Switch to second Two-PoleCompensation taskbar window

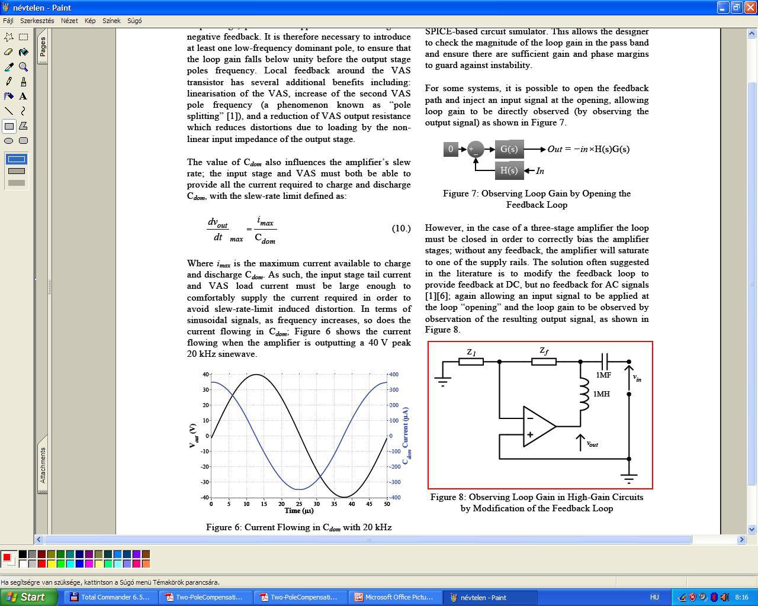click(x=299, y=597)
